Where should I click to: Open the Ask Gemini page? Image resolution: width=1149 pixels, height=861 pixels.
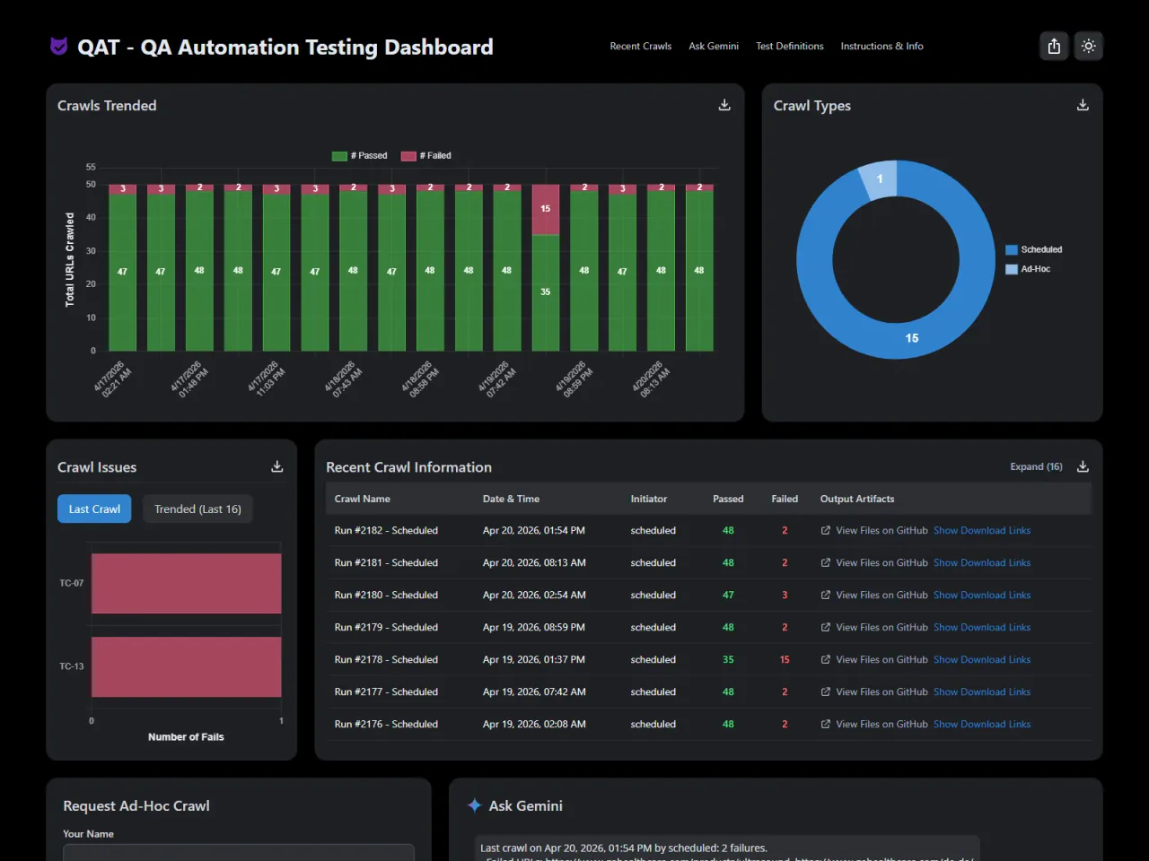click(x=713, y=46)
